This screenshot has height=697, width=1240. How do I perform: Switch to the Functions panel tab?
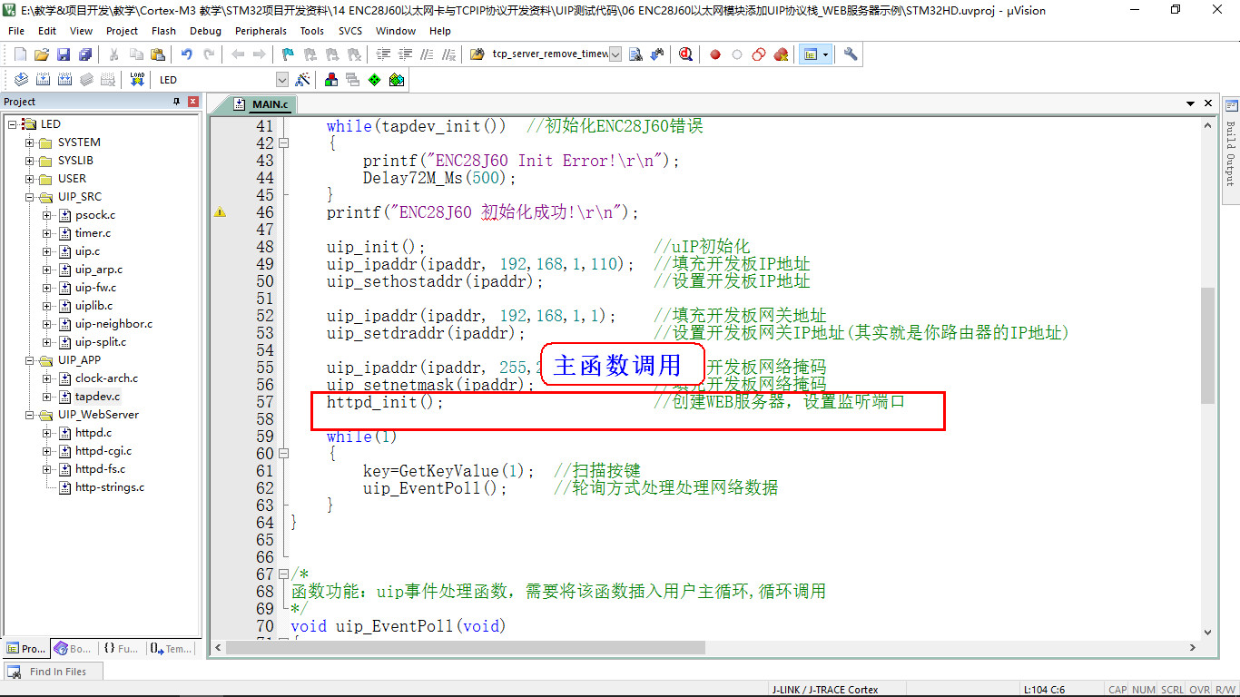(121, 648)
